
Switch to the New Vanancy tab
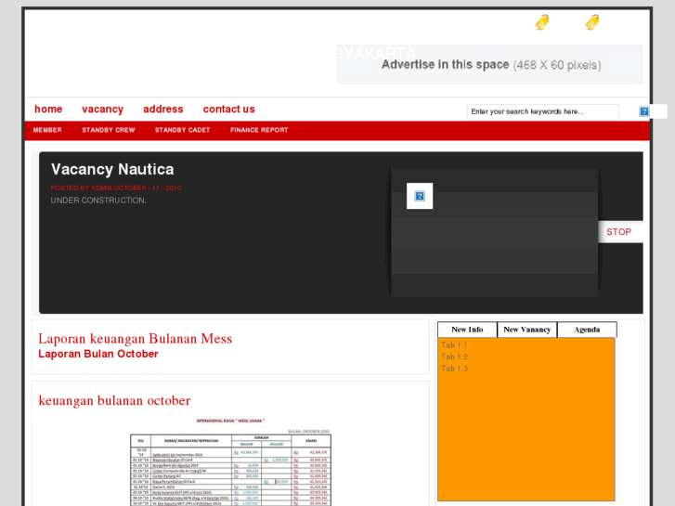[x=526, y=330]
